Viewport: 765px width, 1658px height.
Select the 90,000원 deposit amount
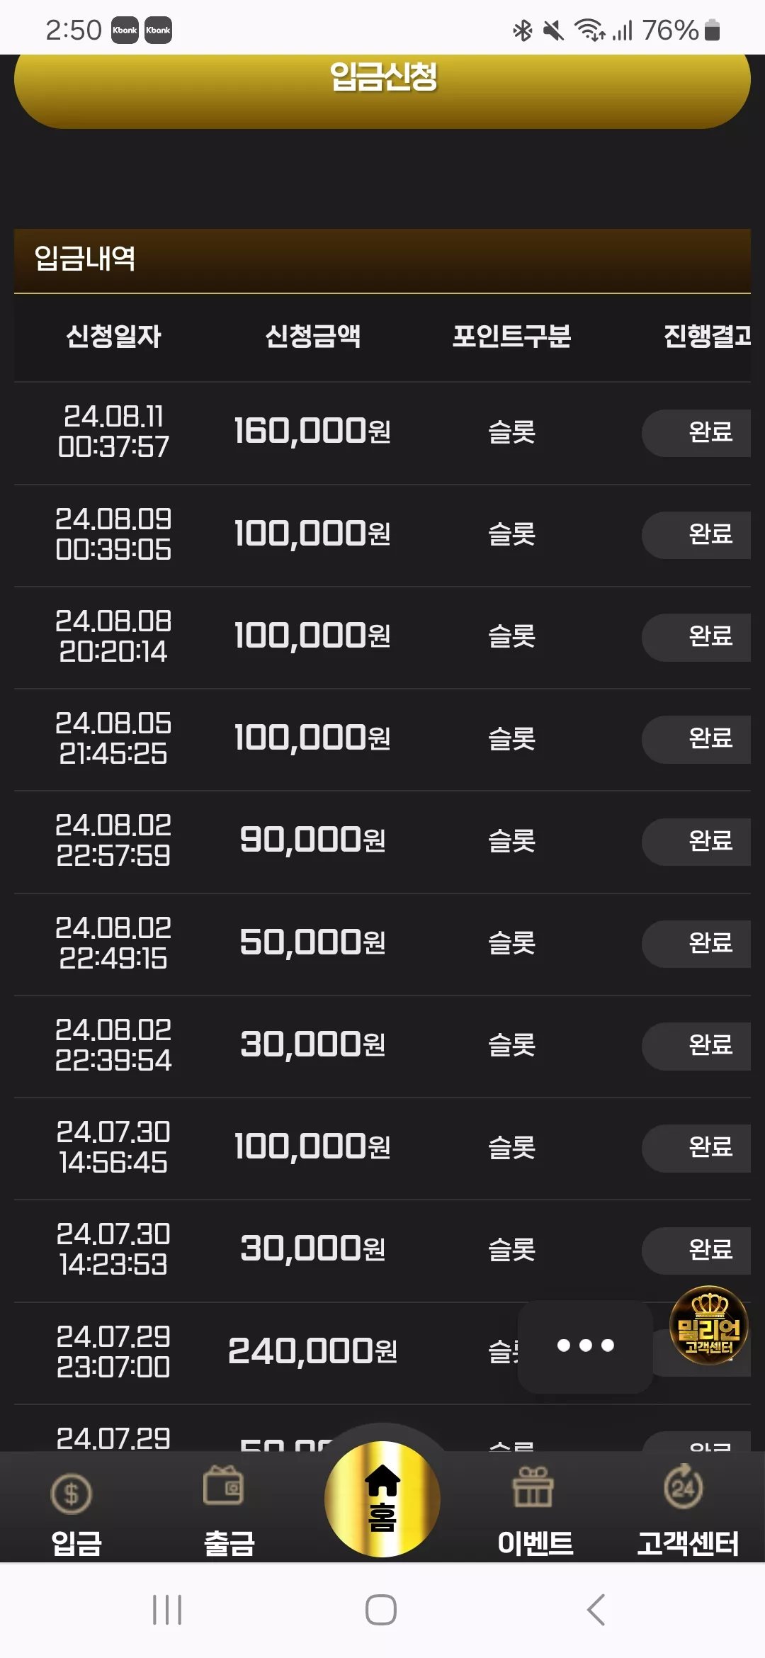(x=312, y=840)
